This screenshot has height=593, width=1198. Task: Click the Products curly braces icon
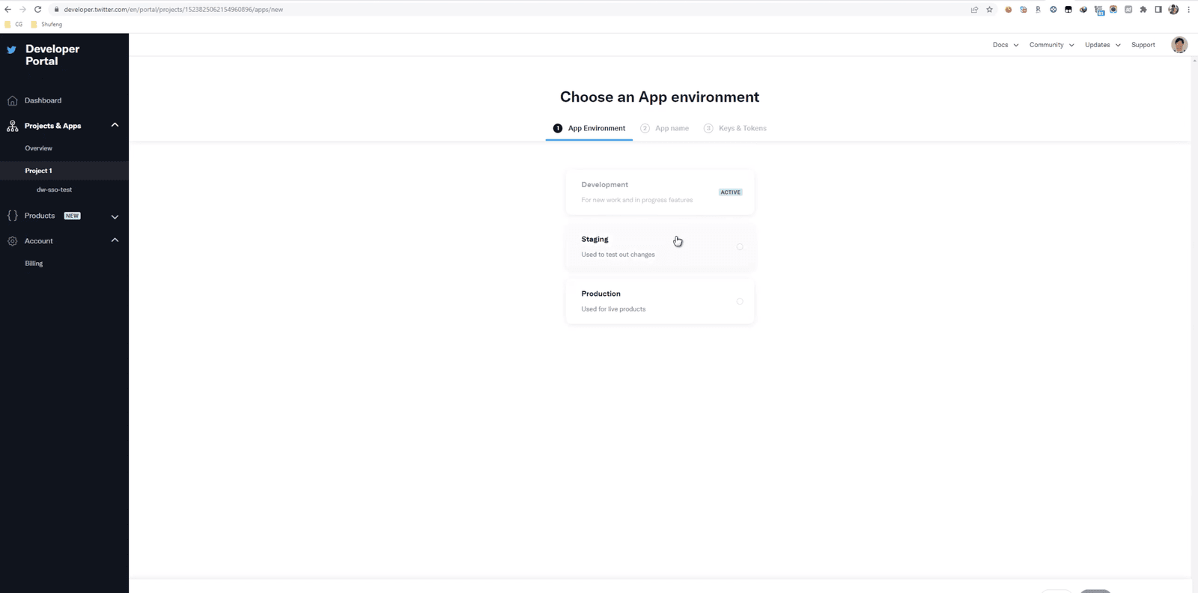click(12, 216)
